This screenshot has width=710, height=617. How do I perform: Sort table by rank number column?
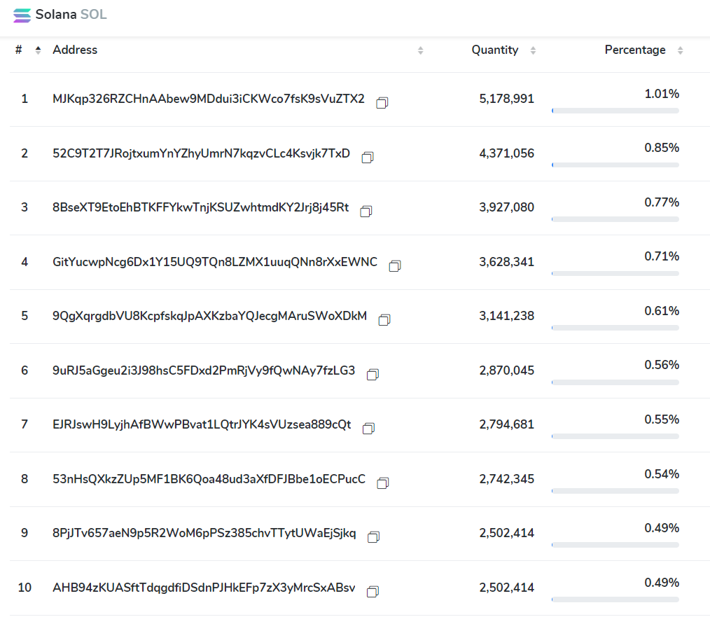[38, 50]
